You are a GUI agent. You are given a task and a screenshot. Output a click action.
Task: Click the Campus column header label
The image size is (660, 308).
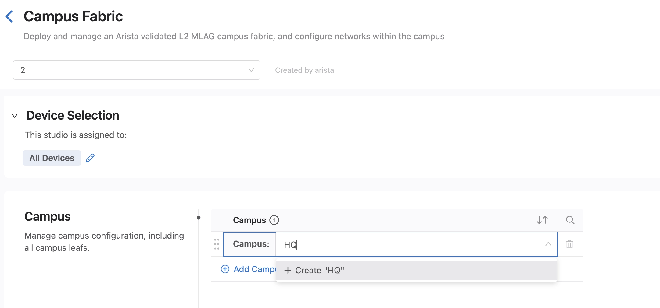pyautogui.click(x=249, y=220)
